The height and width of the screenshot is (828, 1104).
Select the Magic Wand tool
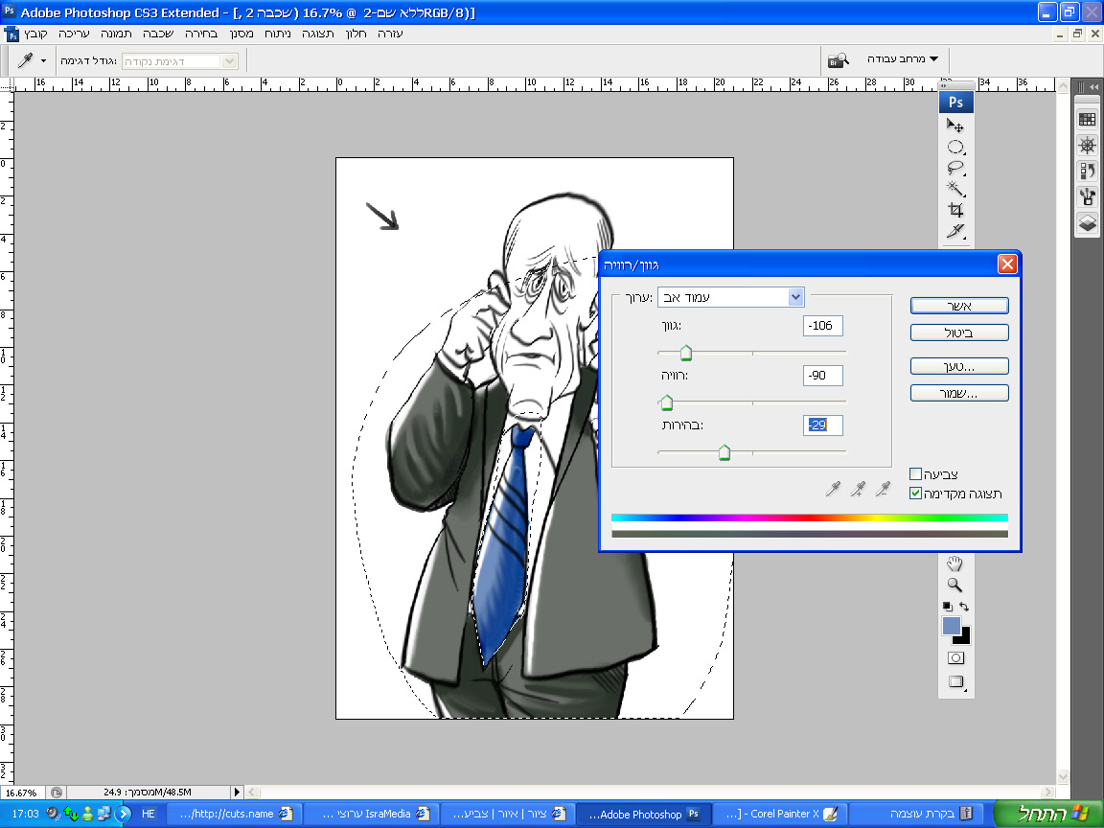[x=954, y=189]
